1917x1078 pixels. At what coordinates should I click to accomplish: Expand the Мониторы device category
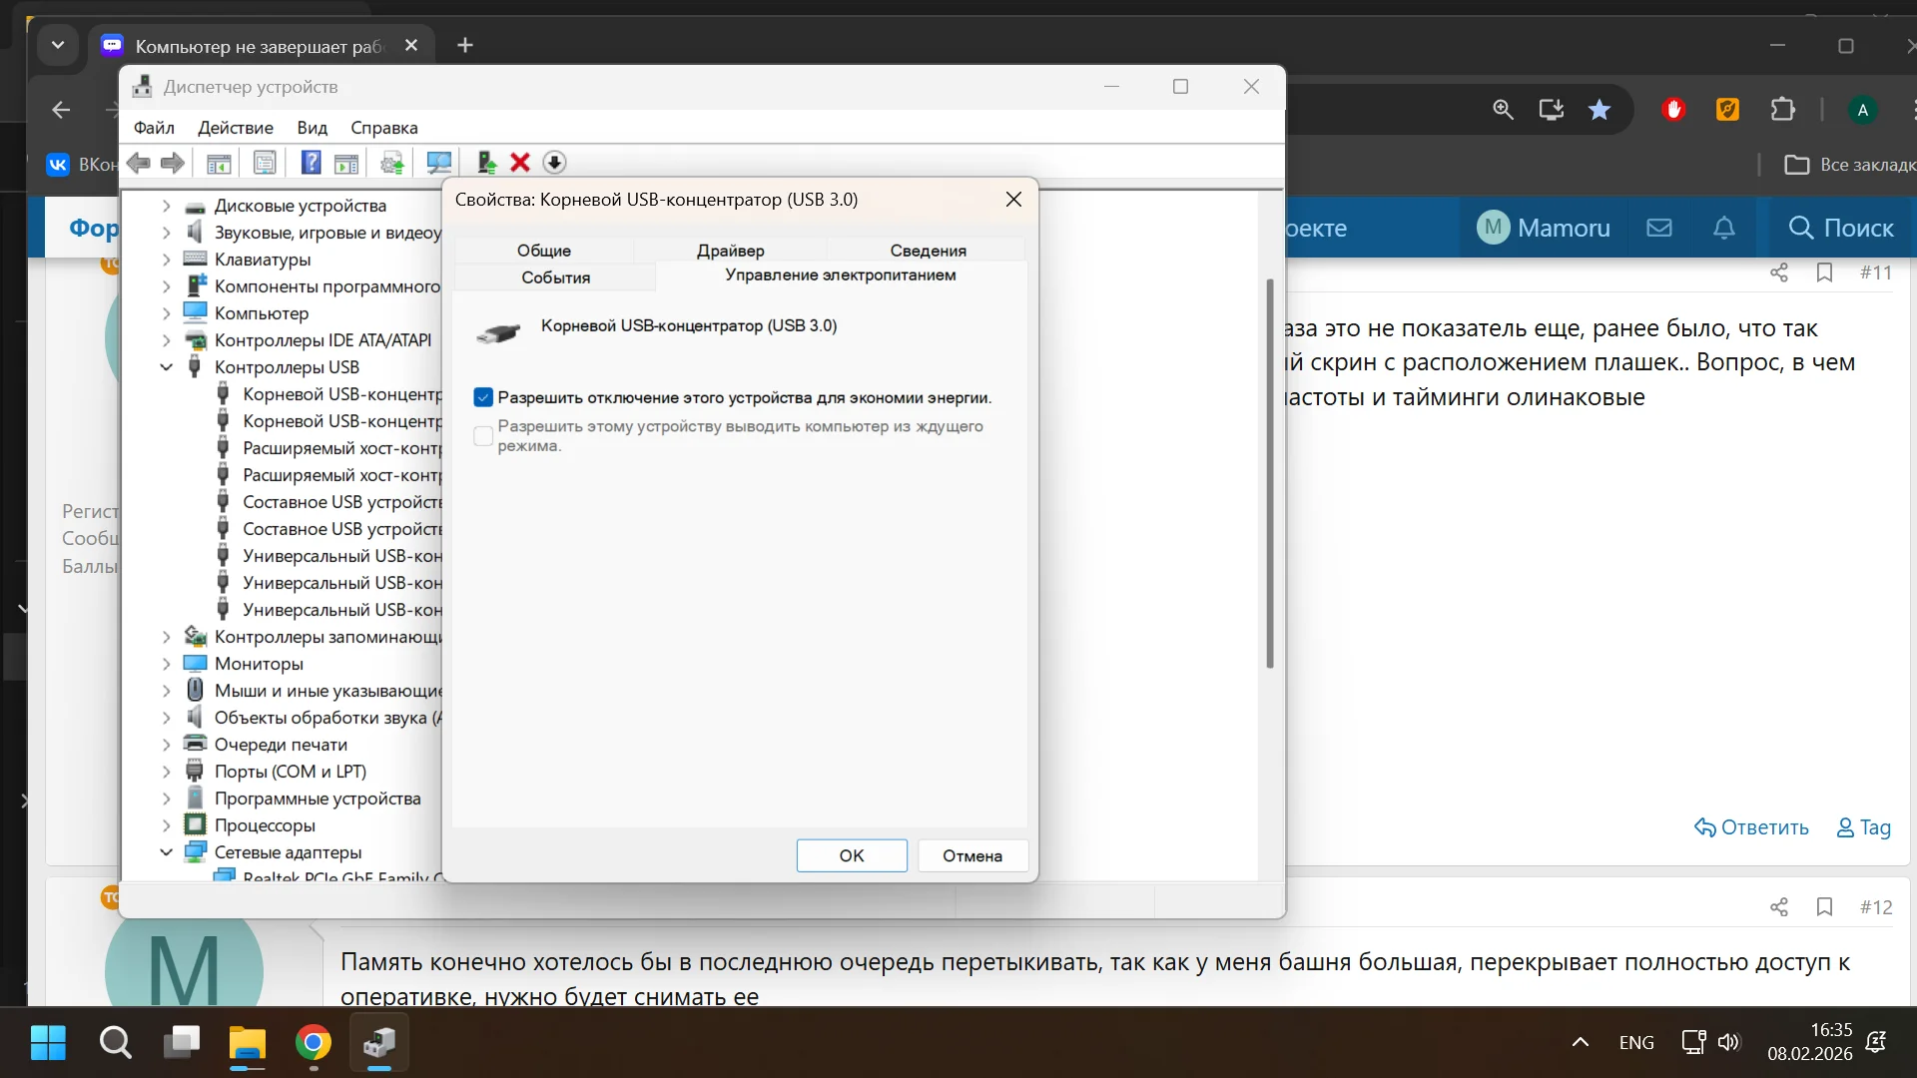(167, 664)
